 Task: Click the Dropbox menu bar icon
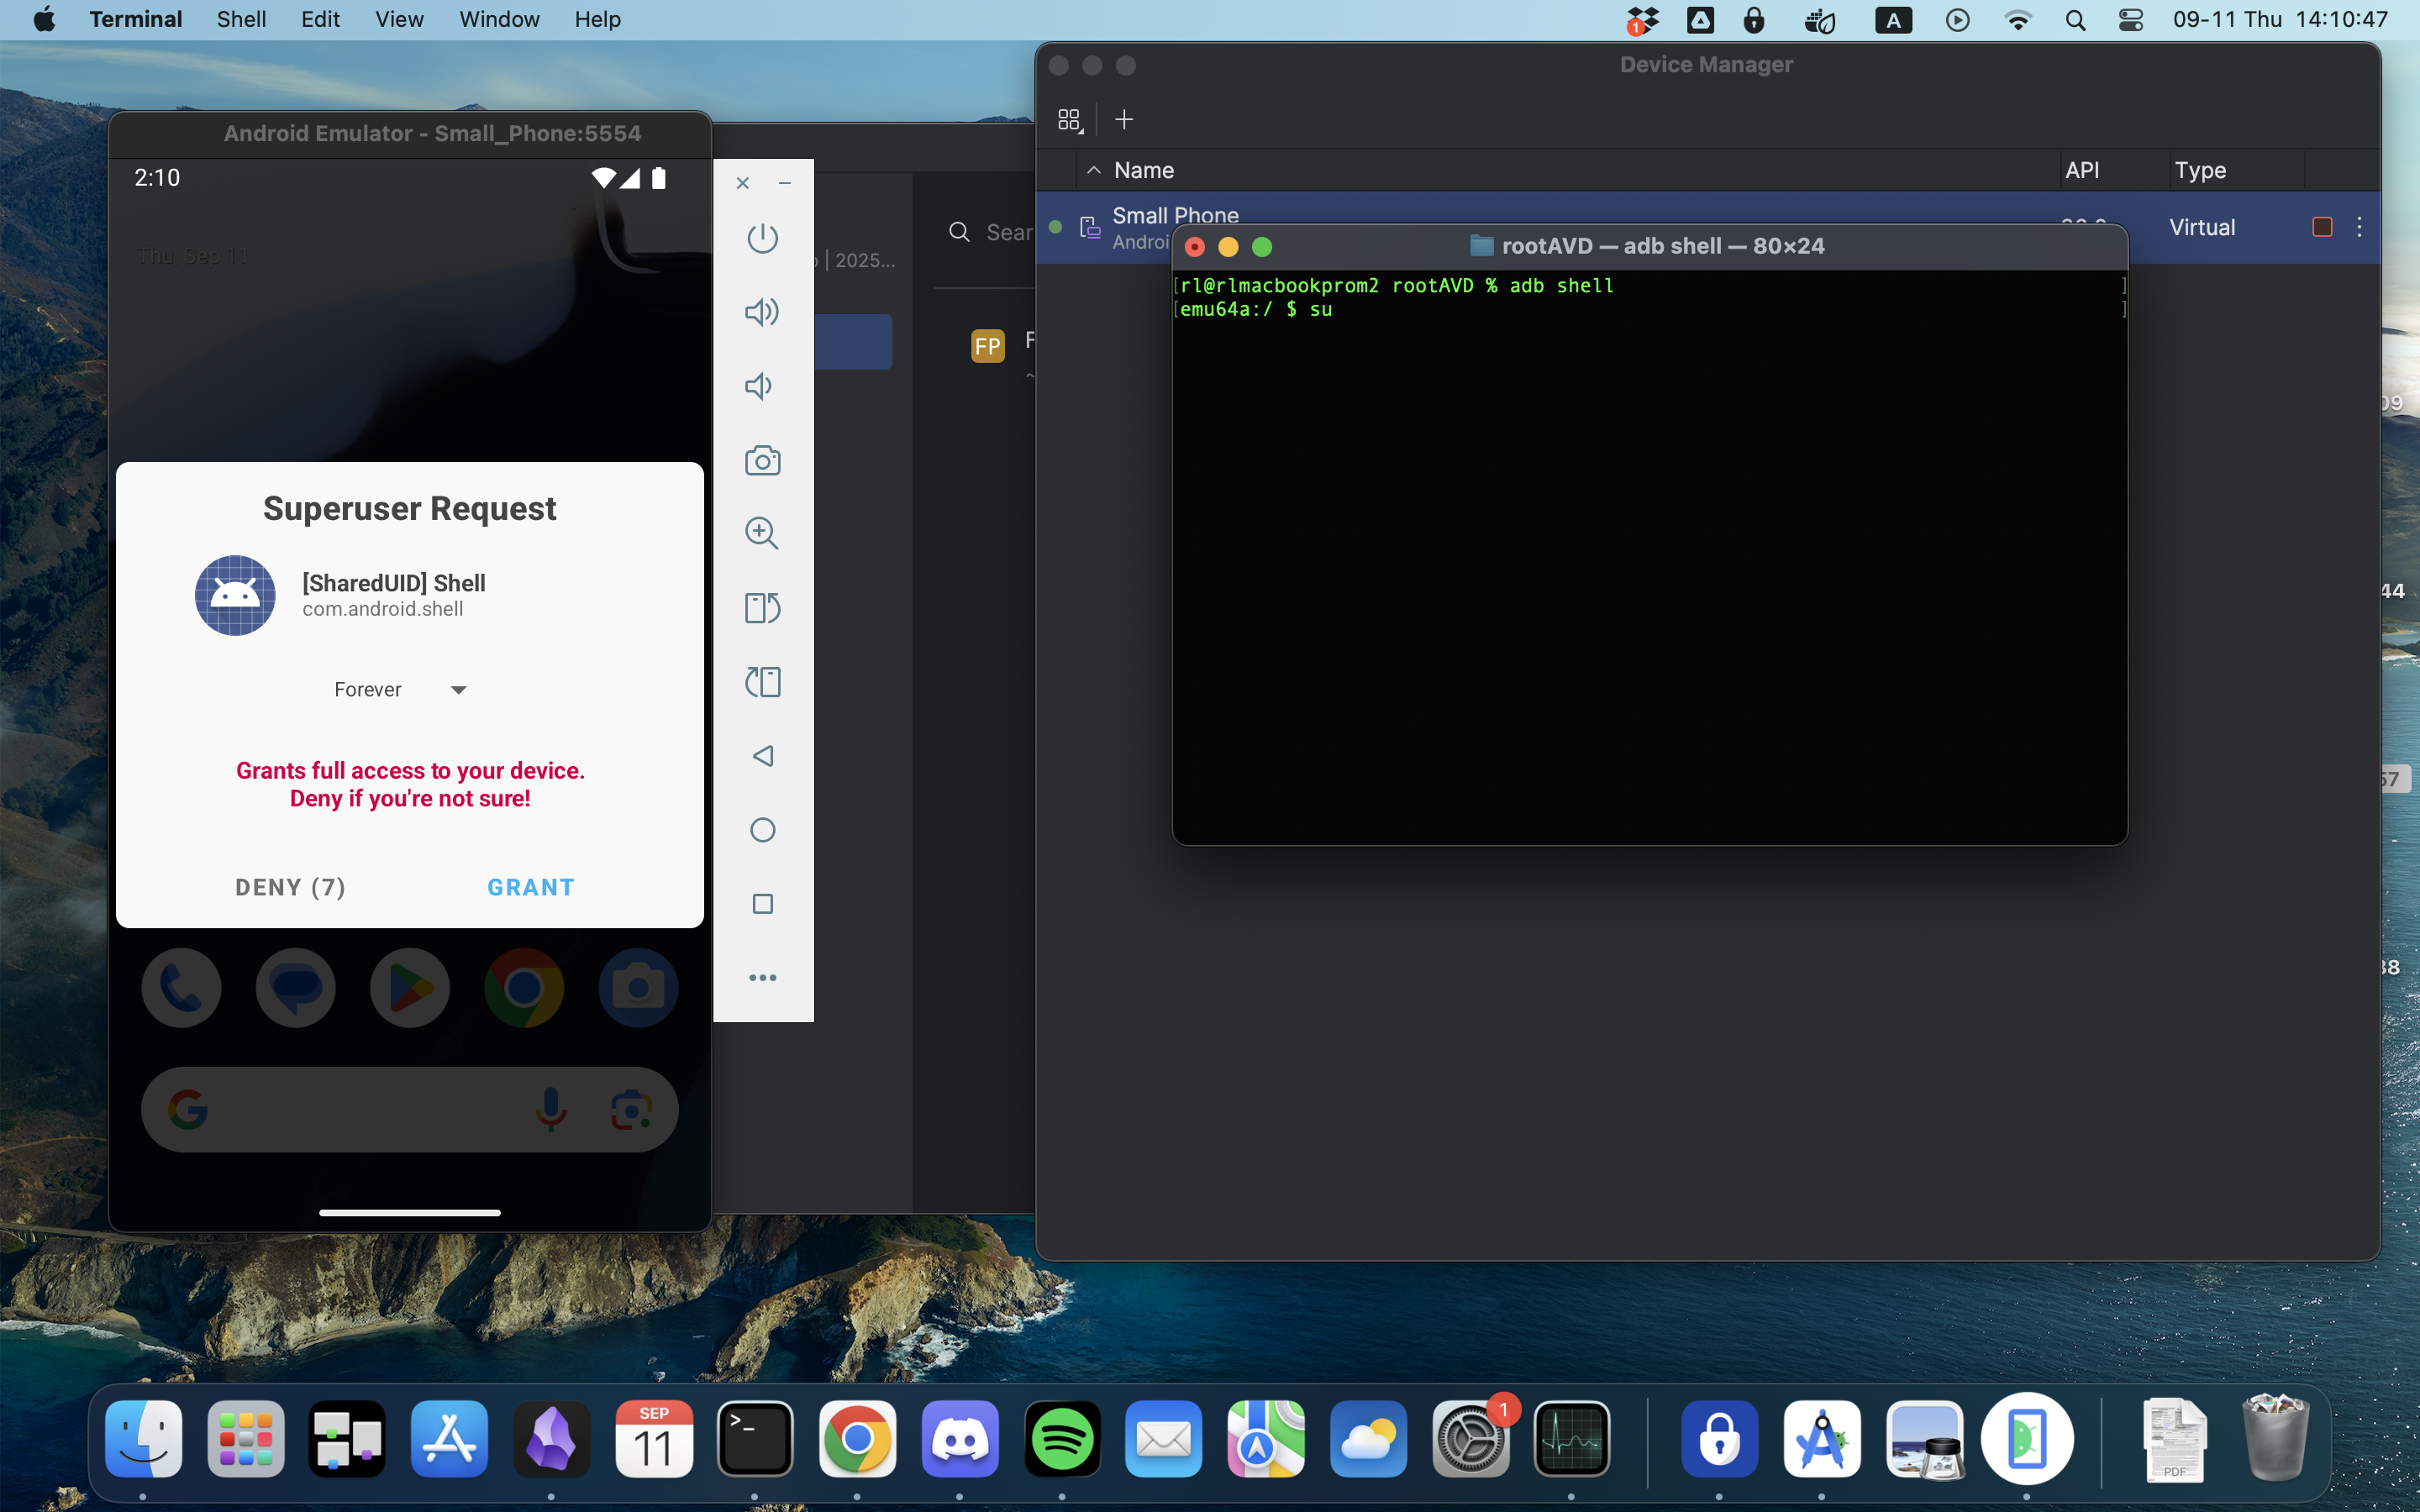pyautogui.click(x=1641, y=20)
